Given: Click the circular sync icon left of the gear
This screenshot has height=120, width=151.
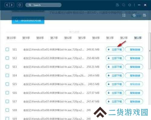Looking at the screenshot, I should pos(124,5).
